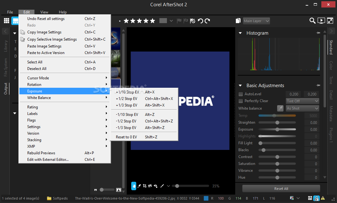The height and width of the screenshot is (203, 337).
Task: Click the layers copy icon beside Main Layer
Action: pos(238,21)
